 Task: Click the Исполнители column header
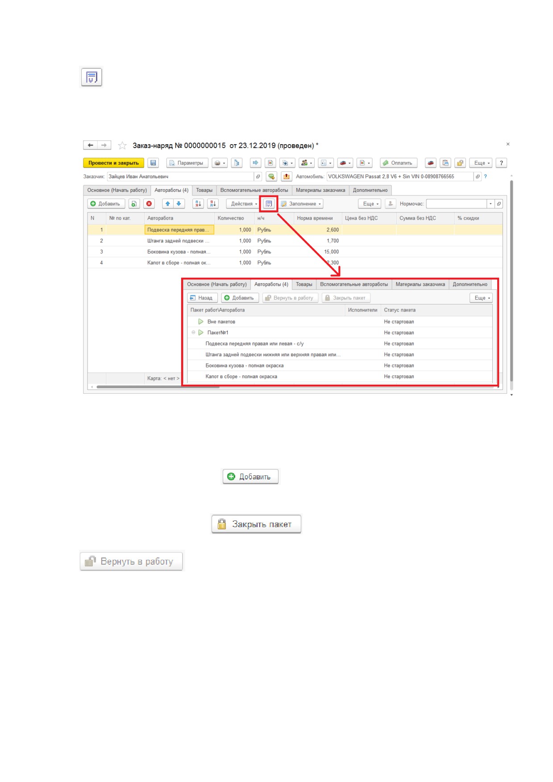363,310
